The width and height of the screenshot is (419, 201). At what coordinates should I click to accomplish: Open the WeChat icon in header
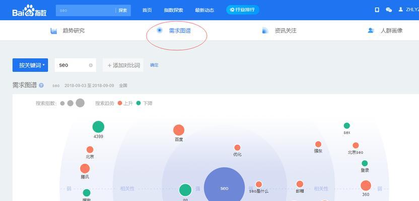pos(389,10)
